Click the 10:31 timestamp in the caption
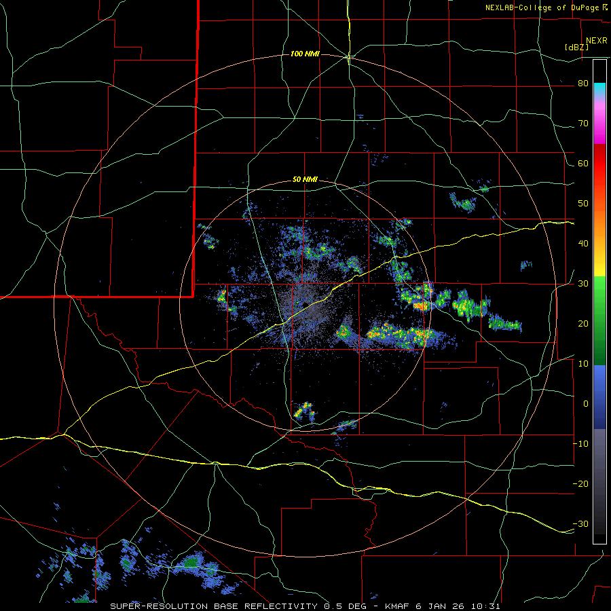 [485, 606]
